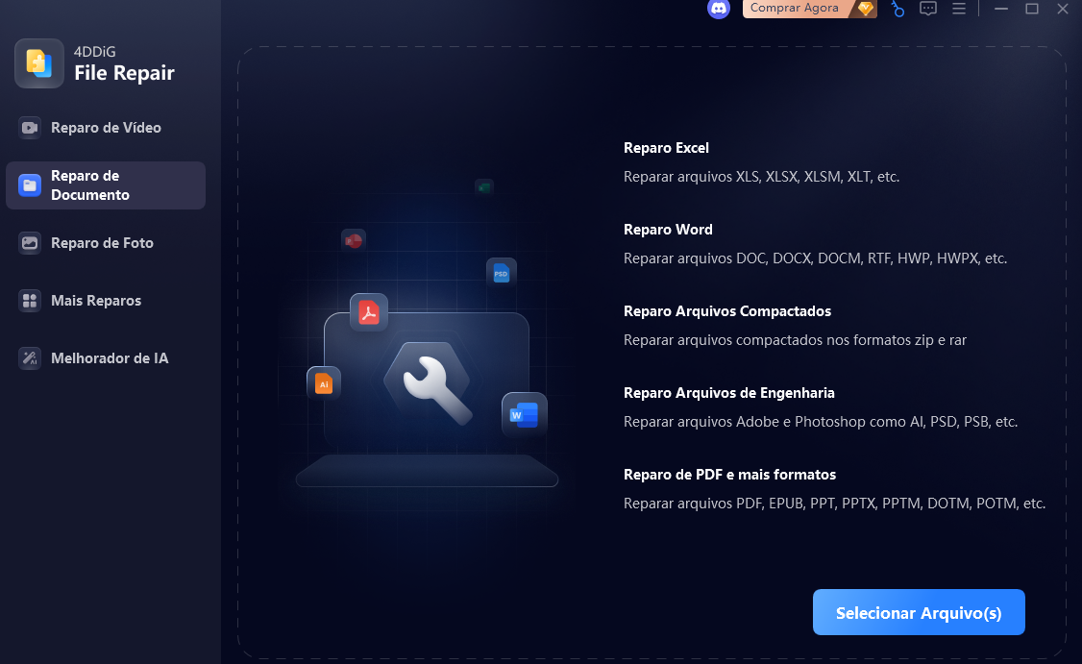Click the license key registration icon
This screenshot has height=664, width=1082.
point(898,9)
